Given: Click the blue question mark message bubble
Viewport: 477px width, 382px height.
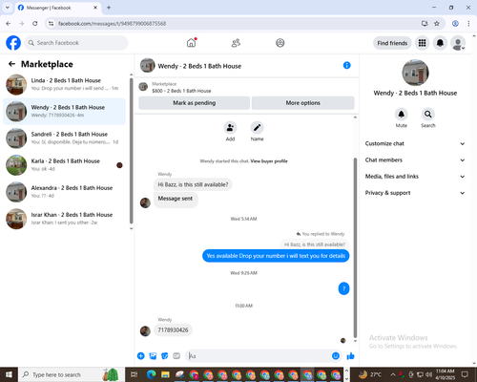Looking at the screenshot, I should coord(343,288).
